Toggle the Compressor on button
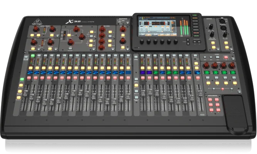The image size is (257, 154). click(x=50, y=49)
